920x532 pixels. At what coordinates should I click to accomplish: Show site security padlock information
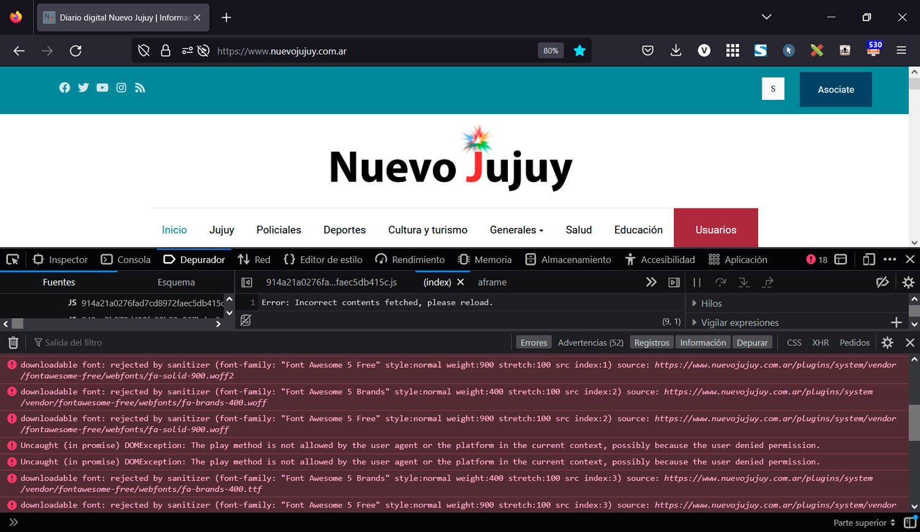coord(165,51)
